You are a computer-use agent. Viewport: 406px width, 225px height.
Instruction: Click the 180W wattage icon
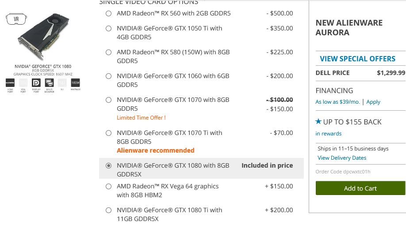pyautogui.click(x=75, y=83)
